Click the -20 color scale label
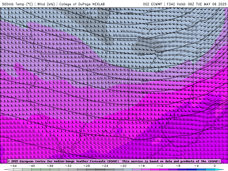Viewport: 228px width, 171px height. (x=123, y=166)
